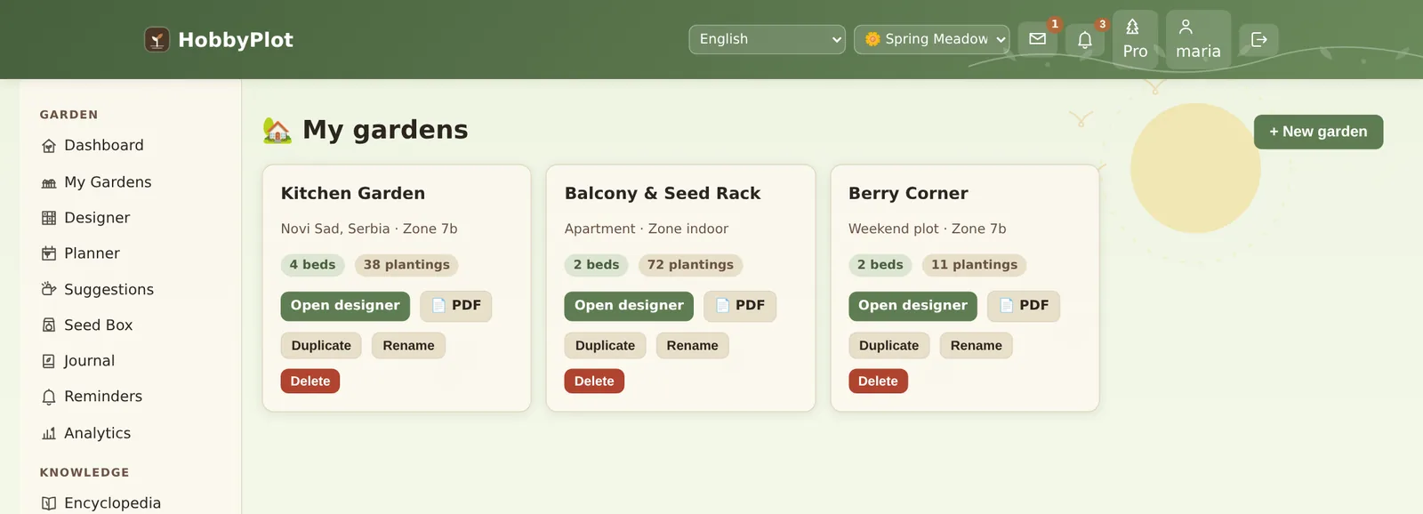Duplicate Balcony & Seed Rack garden
Image resolution: width=1423 pixels, height=514 pixels.
[605, 345]
